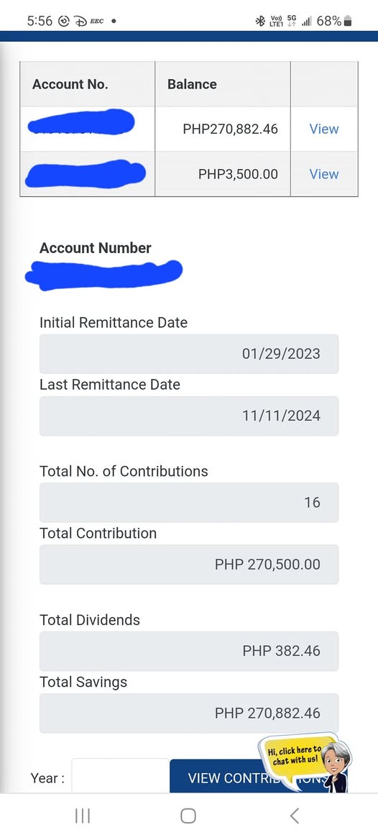The image size is (378, 840).
Task: Select the Last Remittance Date field
Action: point(189,416)
